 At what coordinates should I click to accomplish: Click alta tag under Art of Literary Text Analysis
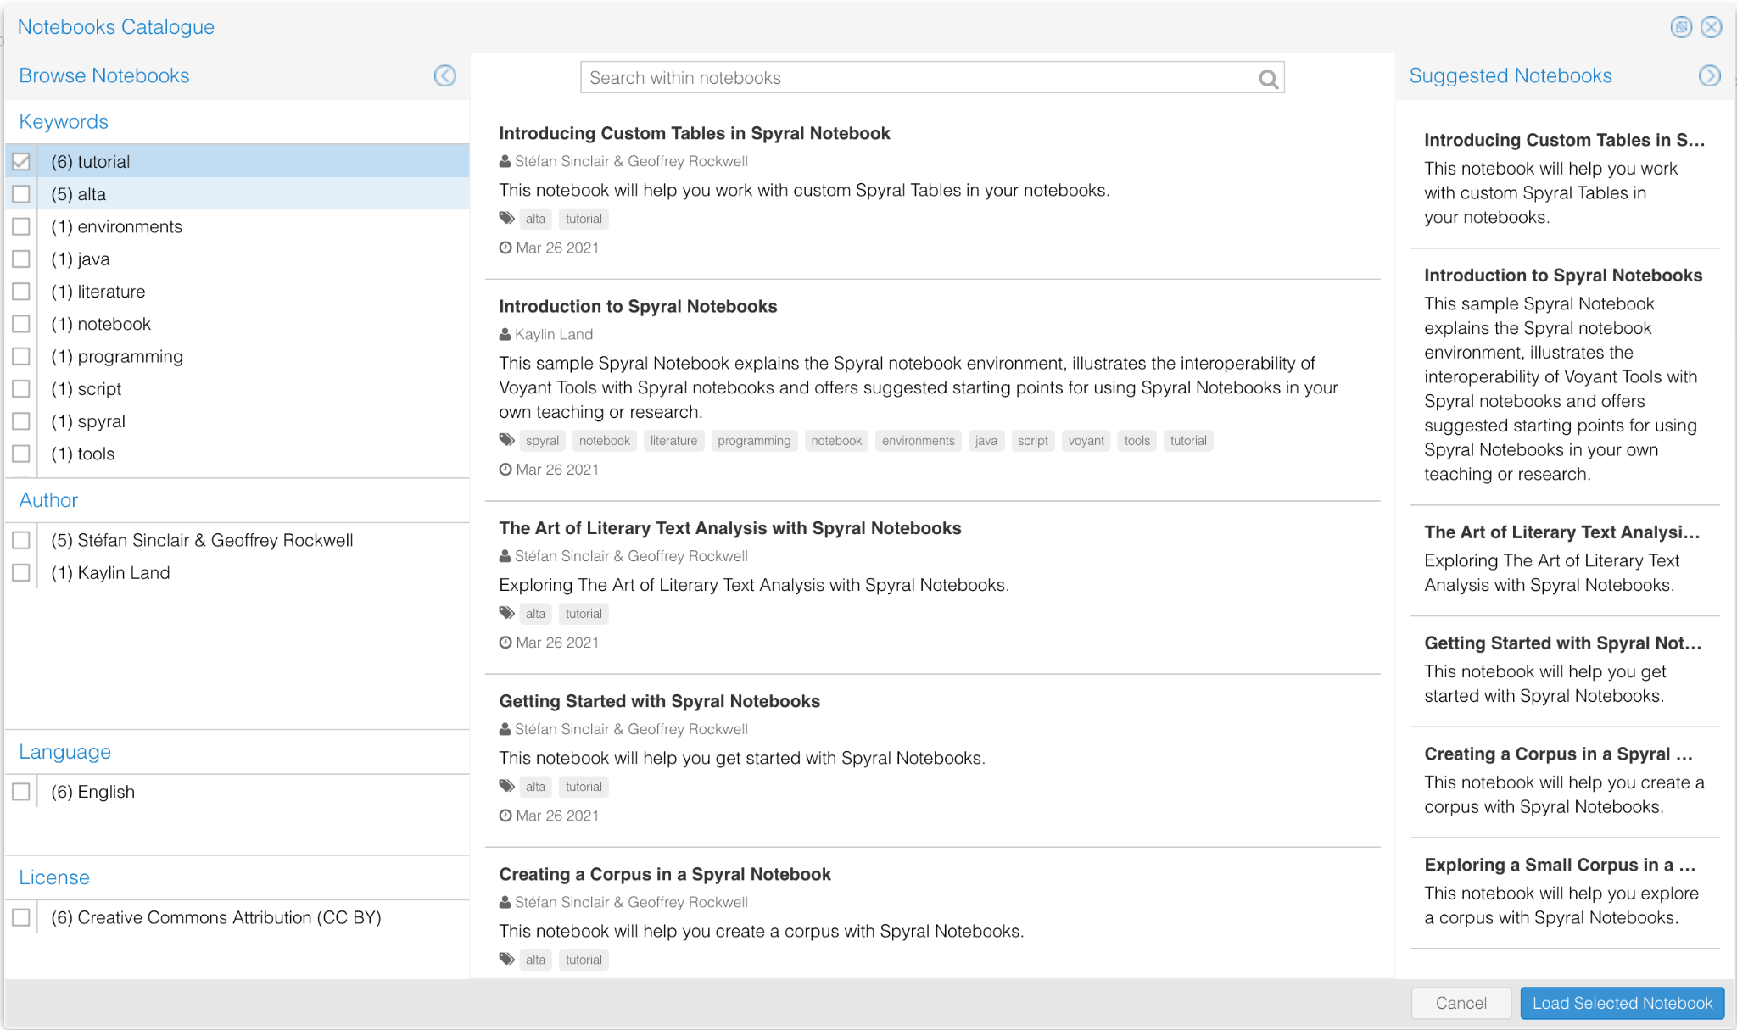(x=535, y=614)
